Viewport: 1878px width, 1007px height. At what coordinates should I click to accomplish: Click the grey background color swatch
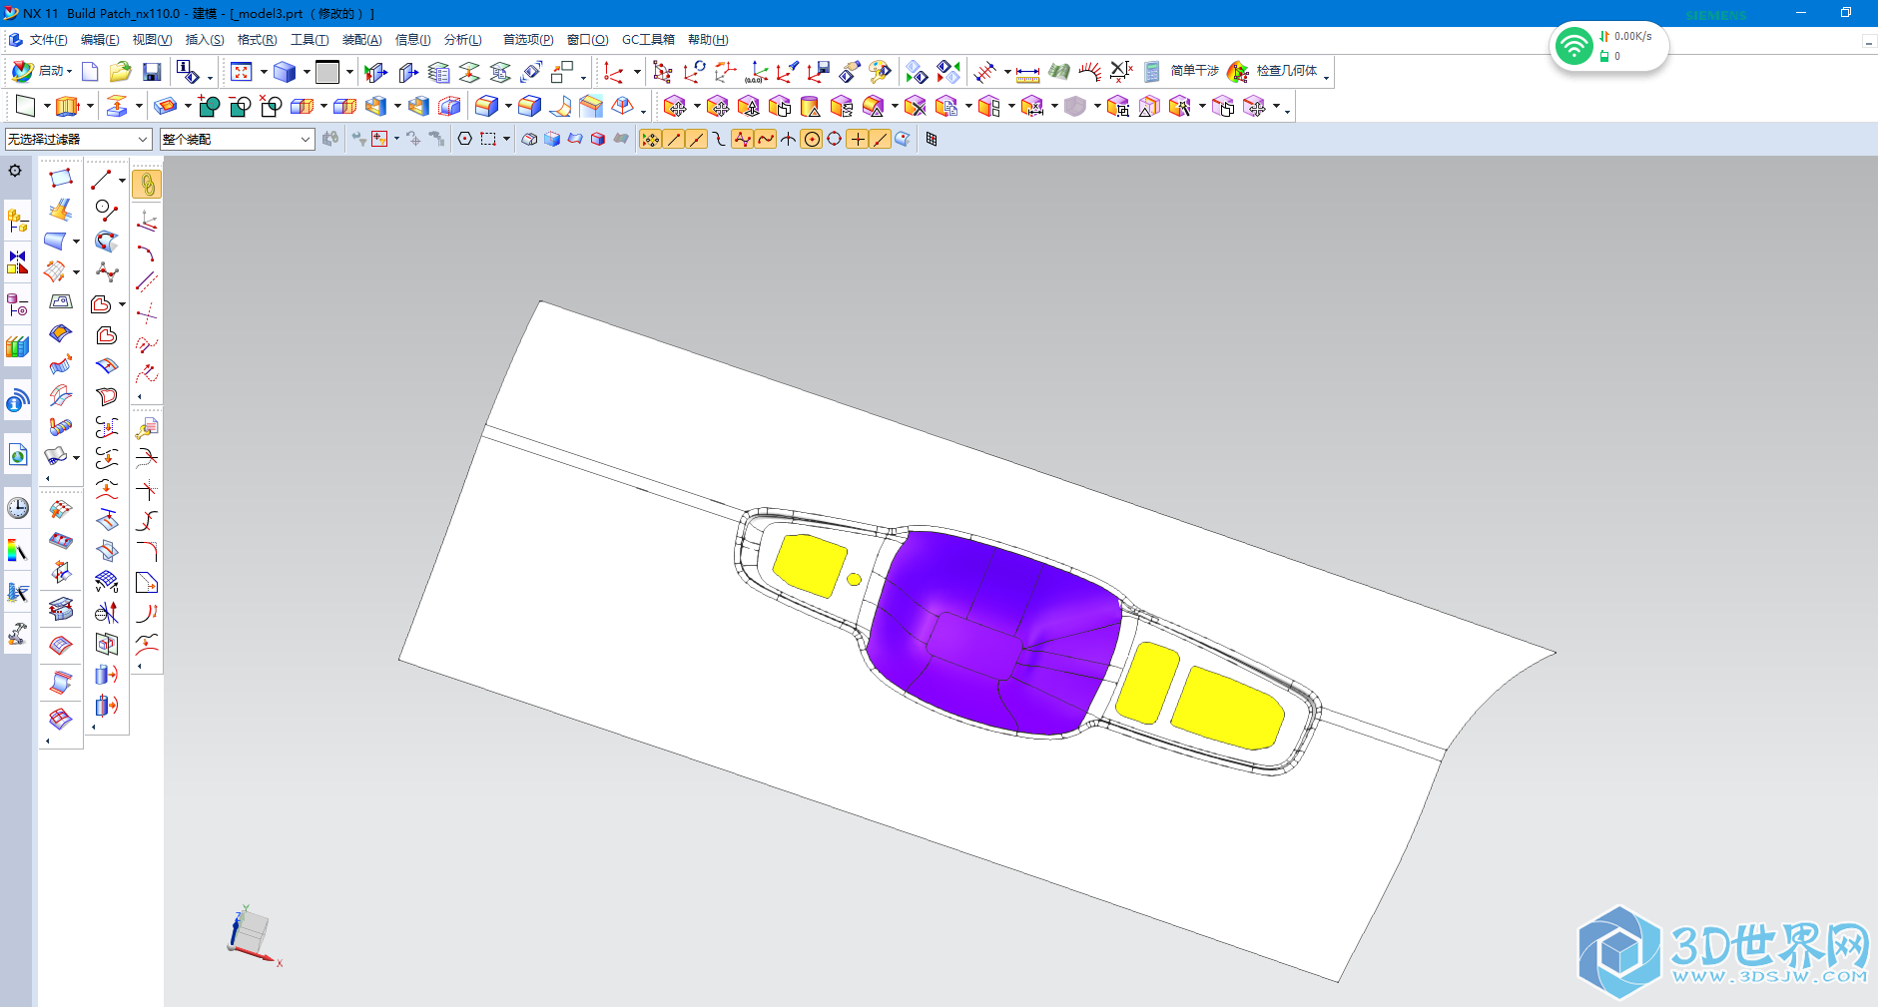pos(327,72)
